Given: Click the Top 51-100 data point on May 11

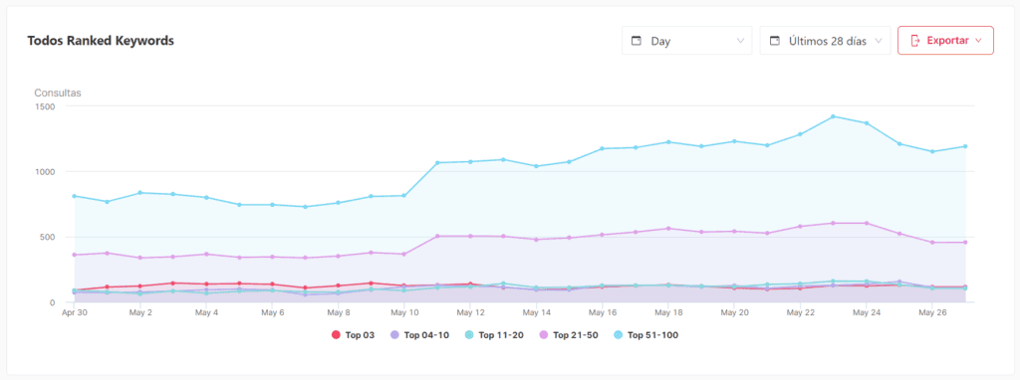Looking at the screenshot, I should coord(437,162).
